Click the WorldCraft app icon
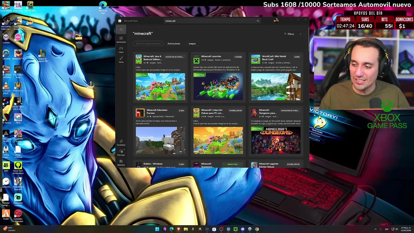The height and width of the screenshot is (233, 414). pyautogui.click(x=256, y=59)
